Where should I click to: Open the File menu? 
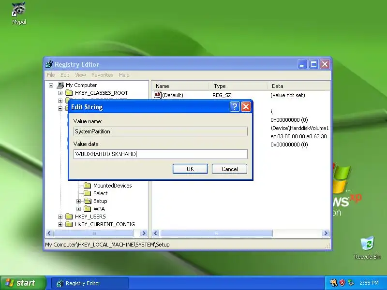pos(51,75)
